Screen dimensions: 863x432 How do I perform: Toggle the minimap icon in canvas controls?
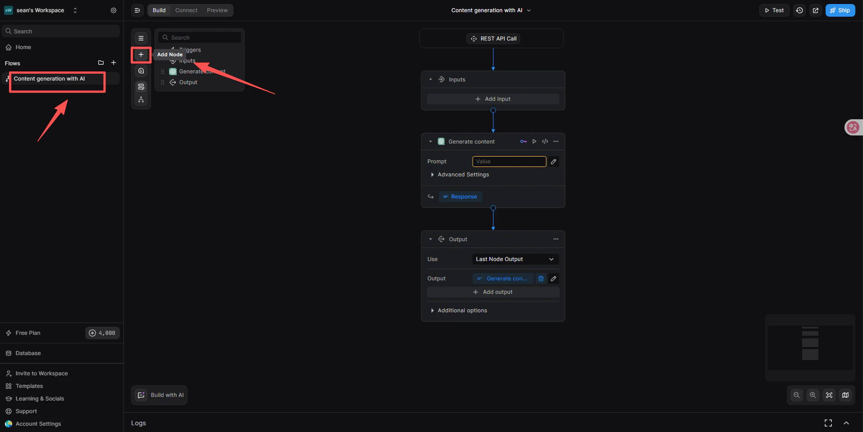pyautogui.click(x=845, y=395)
